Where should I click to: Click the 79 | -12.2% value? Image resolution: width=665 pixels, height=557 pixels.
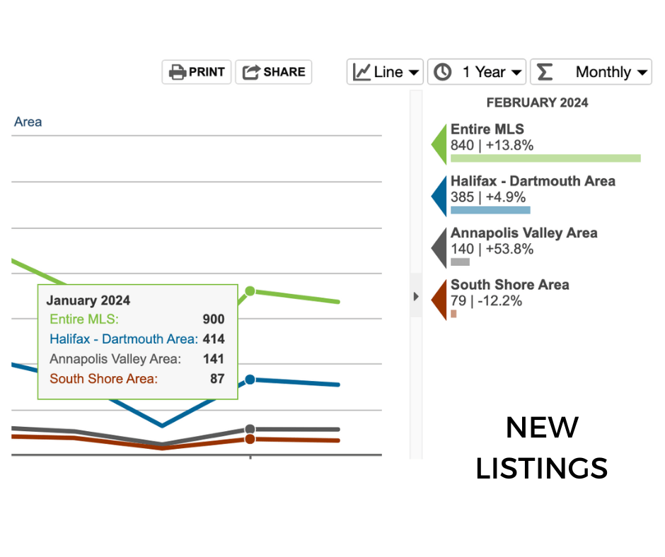tap(486, 301)
